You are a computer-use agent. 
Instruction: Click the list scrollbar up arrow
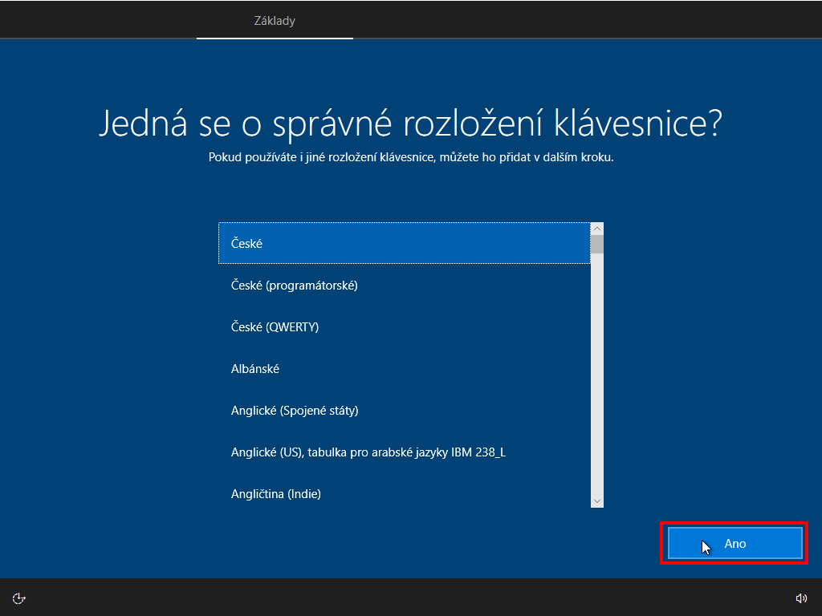coord(597,229)
